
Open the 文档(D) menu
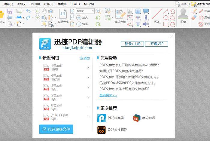tap(35, 4)
